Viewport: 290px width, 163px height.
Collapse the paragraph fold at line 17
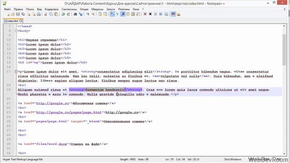point(16,72)
